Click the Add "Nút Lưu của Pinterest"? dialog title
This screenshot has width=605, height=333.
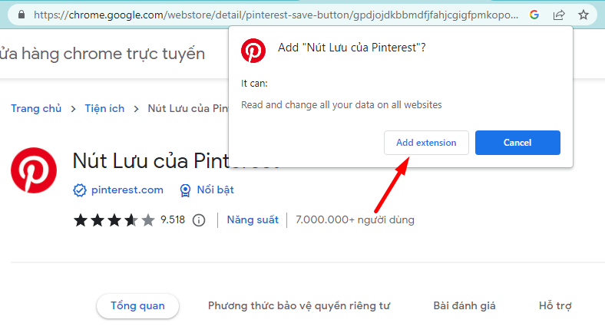(352, 48)
